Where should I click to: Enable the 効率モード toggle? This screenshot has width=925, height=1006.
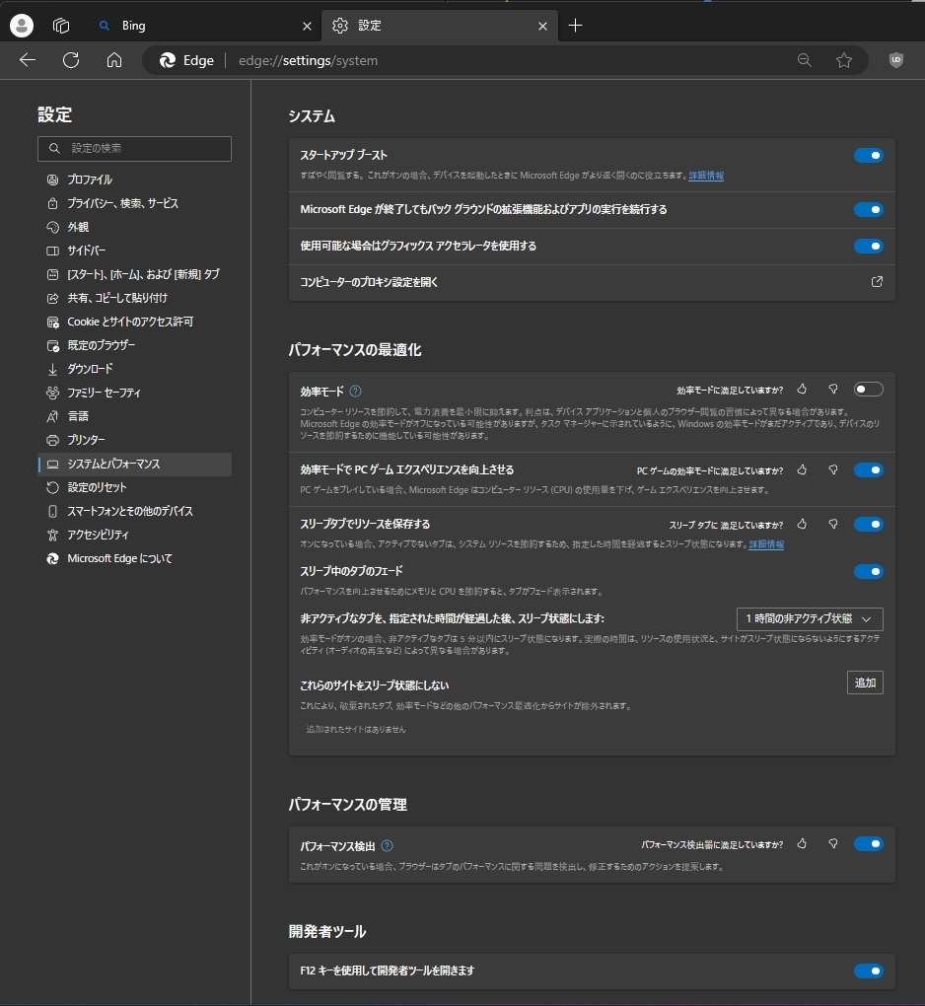point(868,390)
